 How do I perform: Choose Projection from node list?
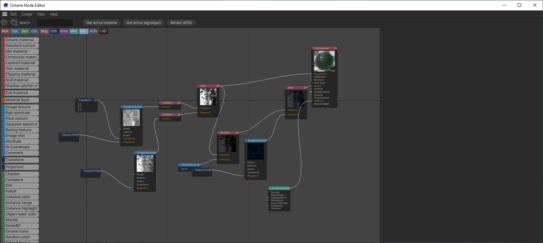(x=20, y=167)
